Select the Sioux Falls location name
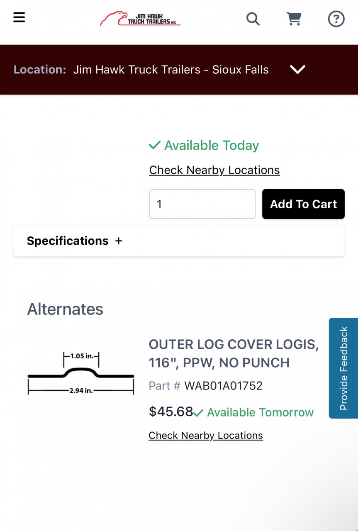 (x=170, y=70)
